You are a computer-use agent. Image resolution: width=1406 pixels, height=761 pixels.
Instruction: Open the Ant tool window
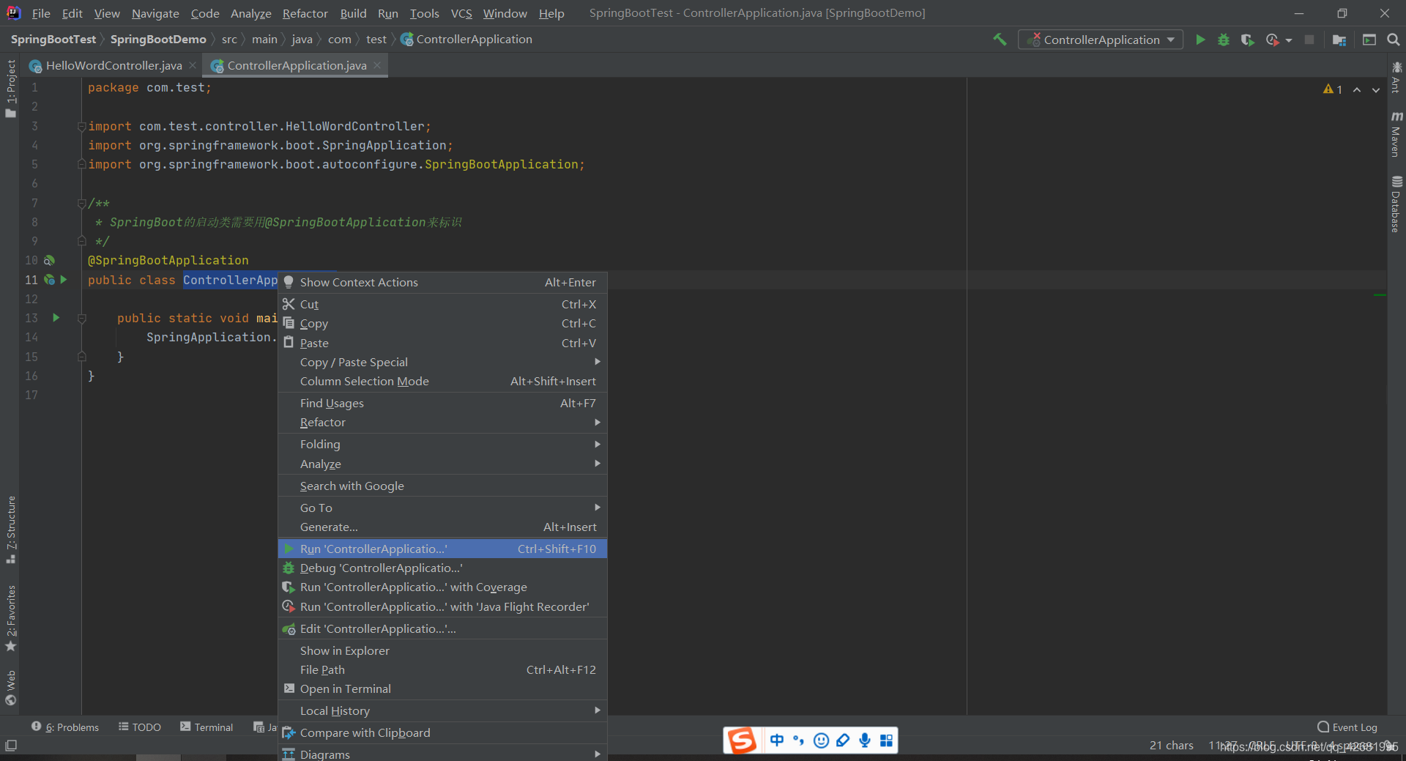pyautogui.click(x=1396, y=78)
